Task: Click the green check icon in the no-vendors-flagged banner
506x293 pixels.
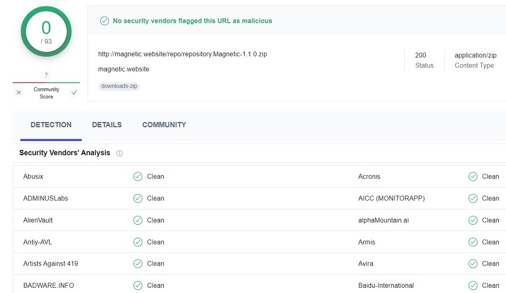Action: click(x=104, y=21)
